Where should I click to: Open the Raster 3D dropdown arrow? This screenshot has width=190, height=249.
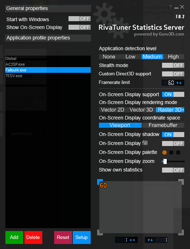(x=183, y=110)
